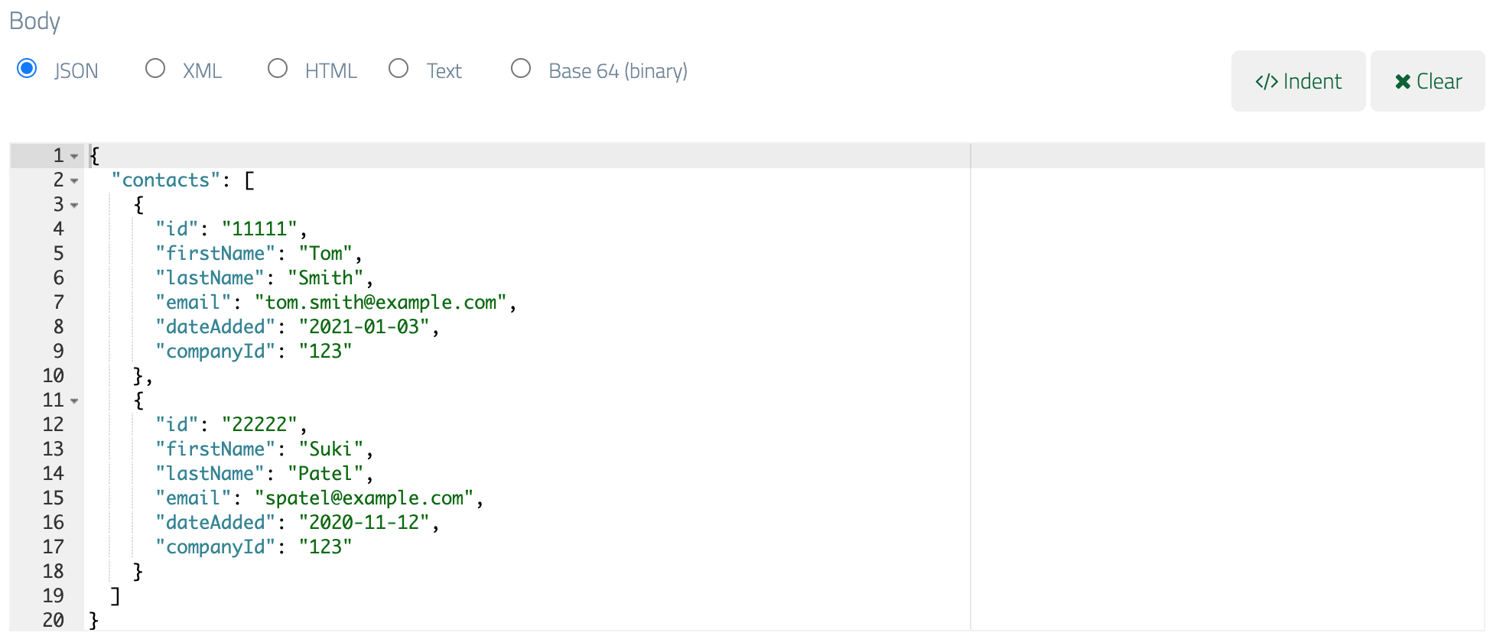
Task: Click the "123" companyId value on line 9
Action: point(326,352)
